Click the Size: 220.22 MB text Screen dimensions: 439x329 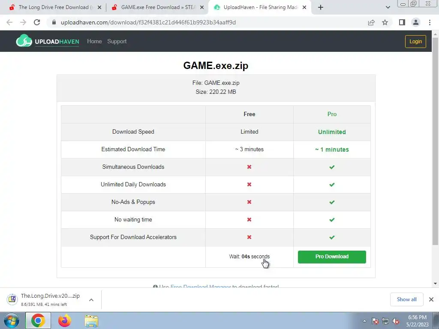pos(216,92)
